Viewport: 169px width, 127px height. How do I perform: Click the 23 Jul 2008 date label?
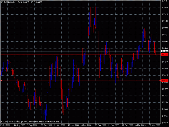coord(5,125)
